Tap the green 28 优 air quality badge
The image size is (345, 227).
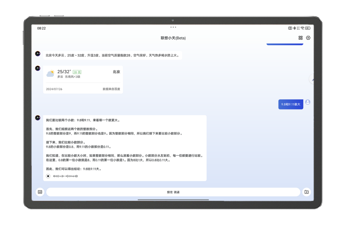pyautogui.click(x=77, y=72)
